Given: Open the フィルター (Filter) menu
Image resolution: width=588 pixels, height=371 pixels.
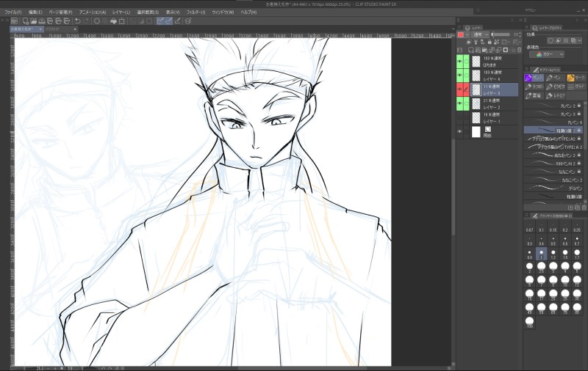Looking at the screenshot, I should click(195, 12).
